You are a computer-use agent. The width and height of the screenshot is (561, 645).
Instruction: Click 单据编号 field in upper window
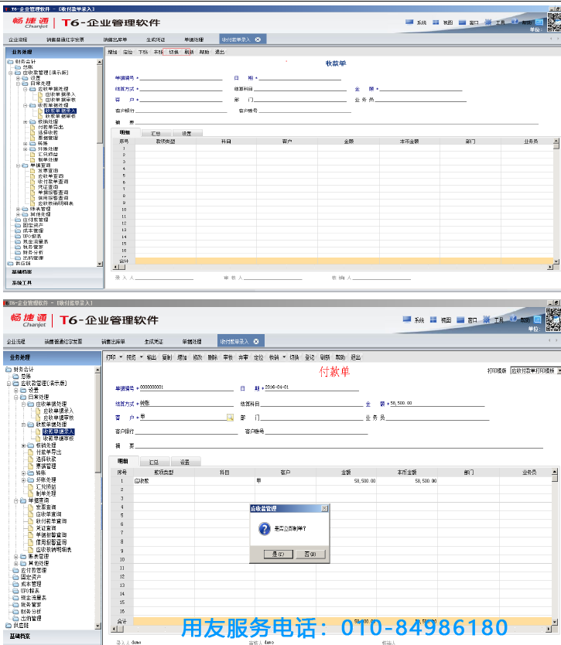tap(181, 77)
